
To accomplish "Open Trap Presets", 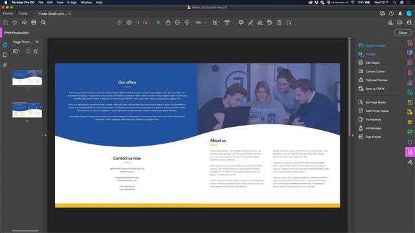I will pos(370,137).
